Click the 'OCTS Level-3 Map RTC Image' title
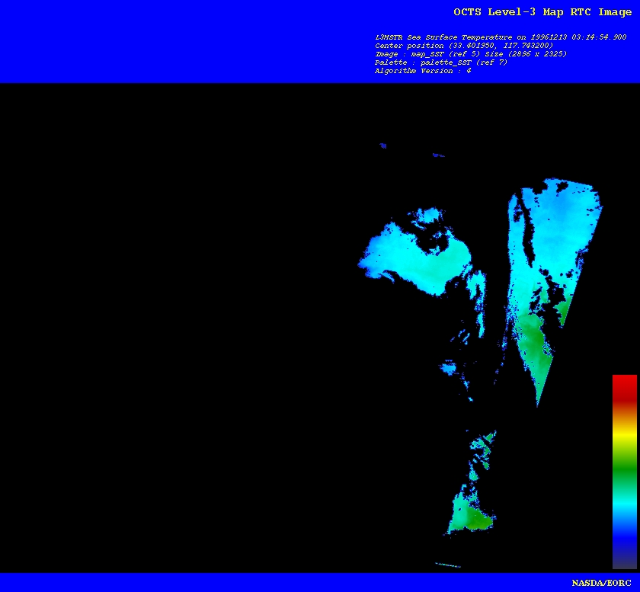This screenshot has width=640, height=592. coord(542,12)
